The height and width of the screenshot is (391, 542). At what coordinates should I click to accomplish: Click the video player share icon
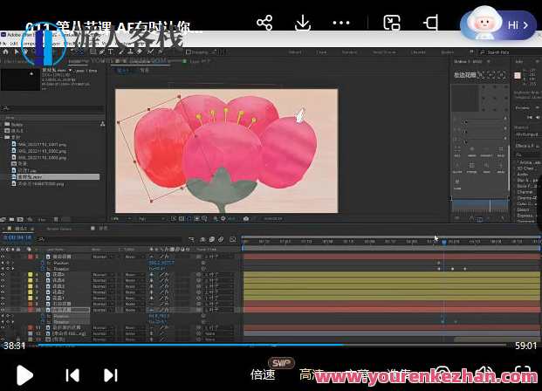[264, 23]
